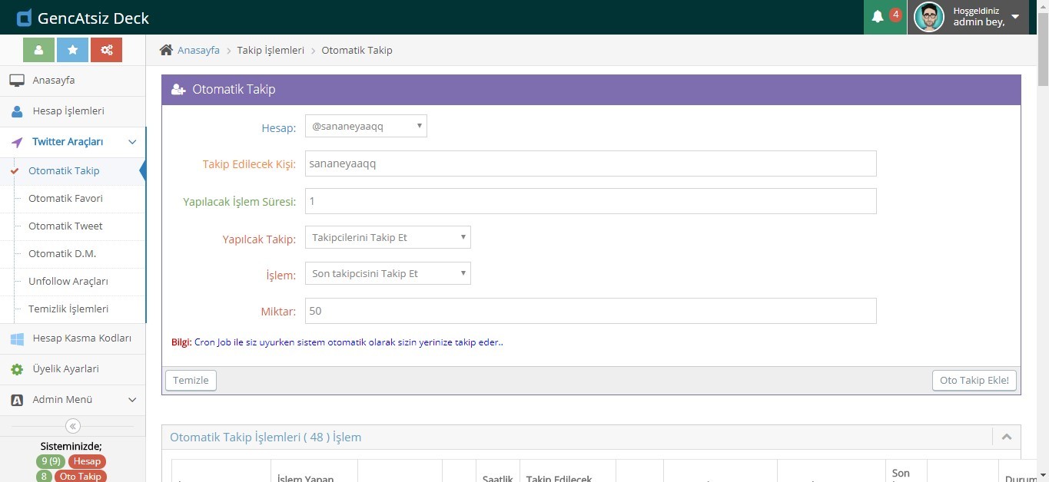Collapse the Twitter Araçları menu
This screenshot has height=482, width=1049.
(x=131, y=142)
